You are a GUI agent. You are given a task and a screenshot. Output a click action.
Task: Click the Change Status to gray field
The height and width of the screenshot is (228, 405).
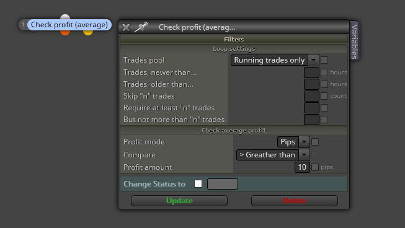tap(223, 184)
